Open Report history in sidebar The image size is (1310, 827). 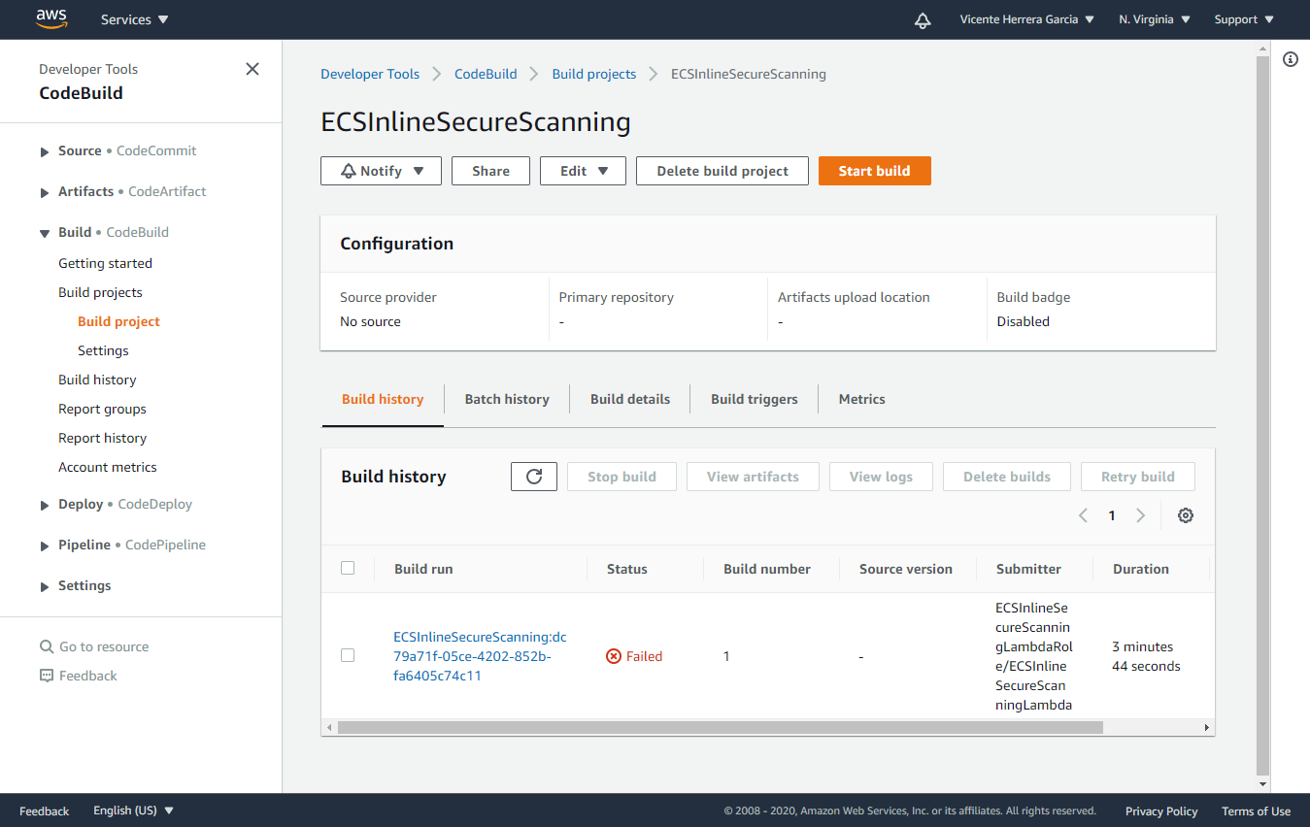102,438
